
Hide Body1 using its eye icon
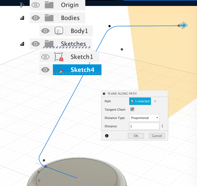coord(45,31)
